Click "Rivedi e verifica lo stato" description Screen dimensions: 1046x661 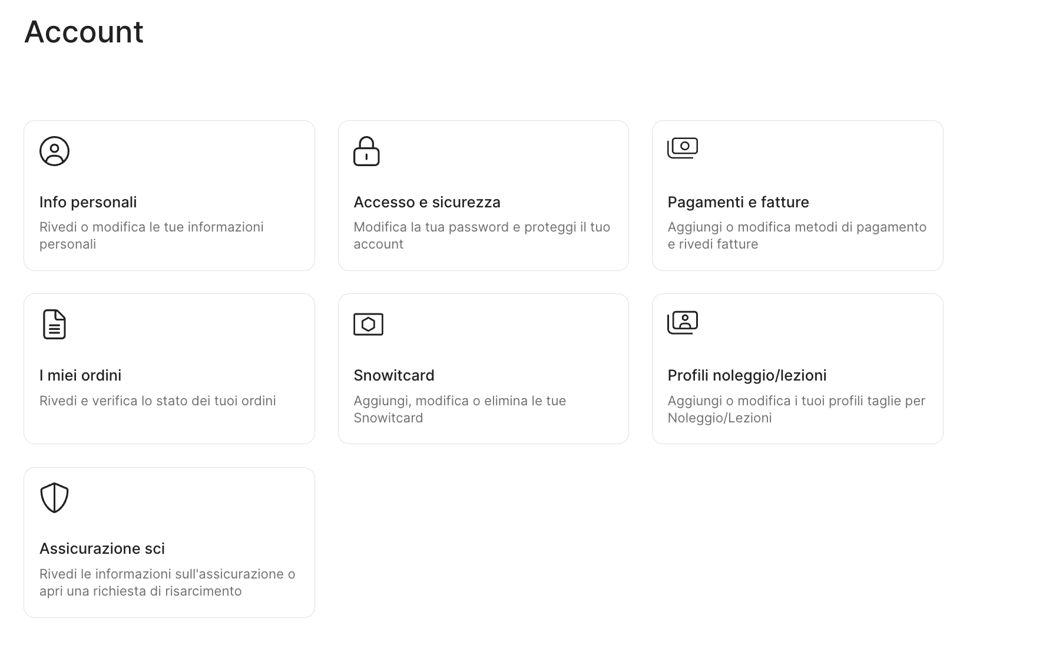tap(157, 401)
